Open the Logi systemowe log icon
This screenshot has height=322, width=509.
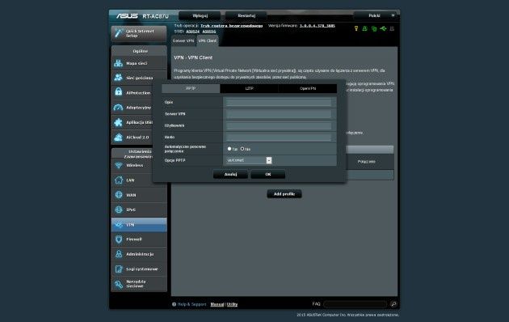coord(119,269)
